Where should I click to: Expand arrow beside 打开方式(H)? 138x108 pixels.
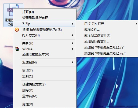click(x=73, y=35)
